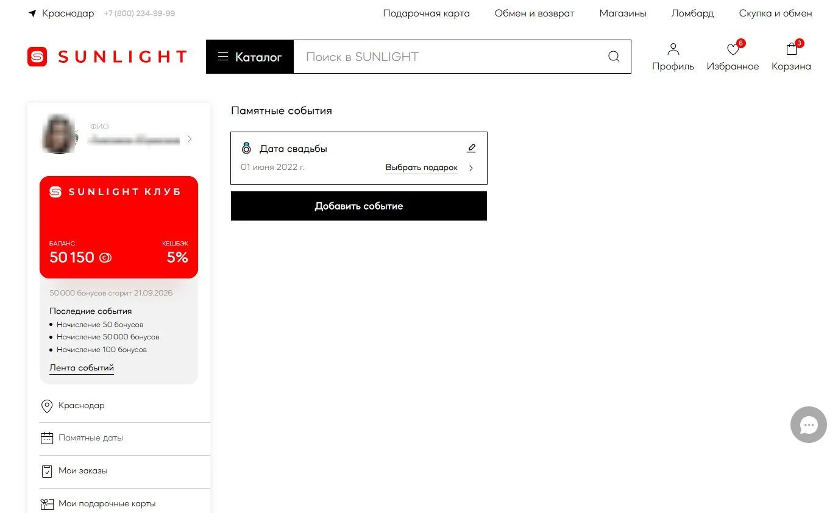Click the 5% кешбэк value

(177, 258)
